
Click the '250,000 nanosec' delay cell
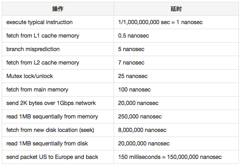(x=140, y=117)
